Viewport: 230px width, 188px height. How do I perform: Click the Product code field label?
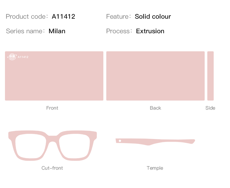point(27,16)
